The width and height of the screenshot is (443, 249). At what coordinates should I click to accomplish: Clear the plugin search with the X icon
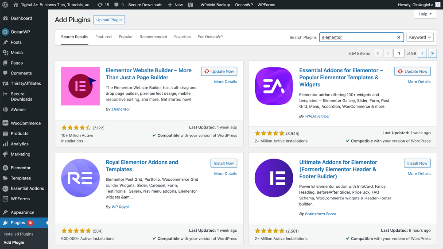coord(399,37)
